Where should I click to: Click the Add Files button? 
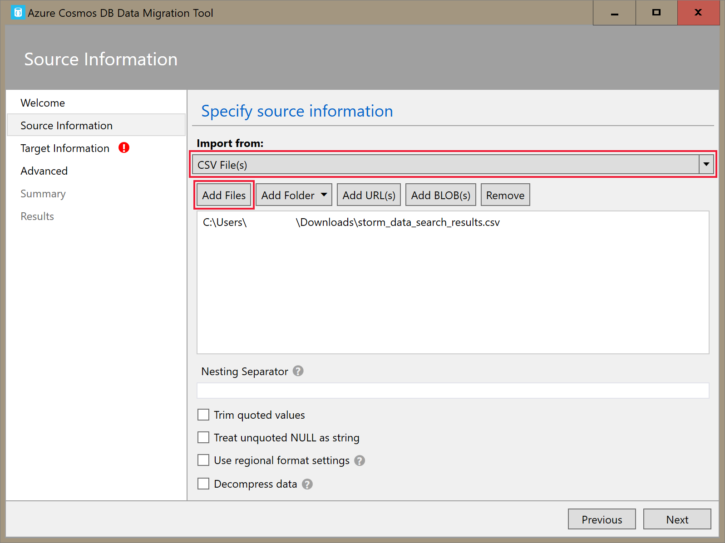coord(224,195)
